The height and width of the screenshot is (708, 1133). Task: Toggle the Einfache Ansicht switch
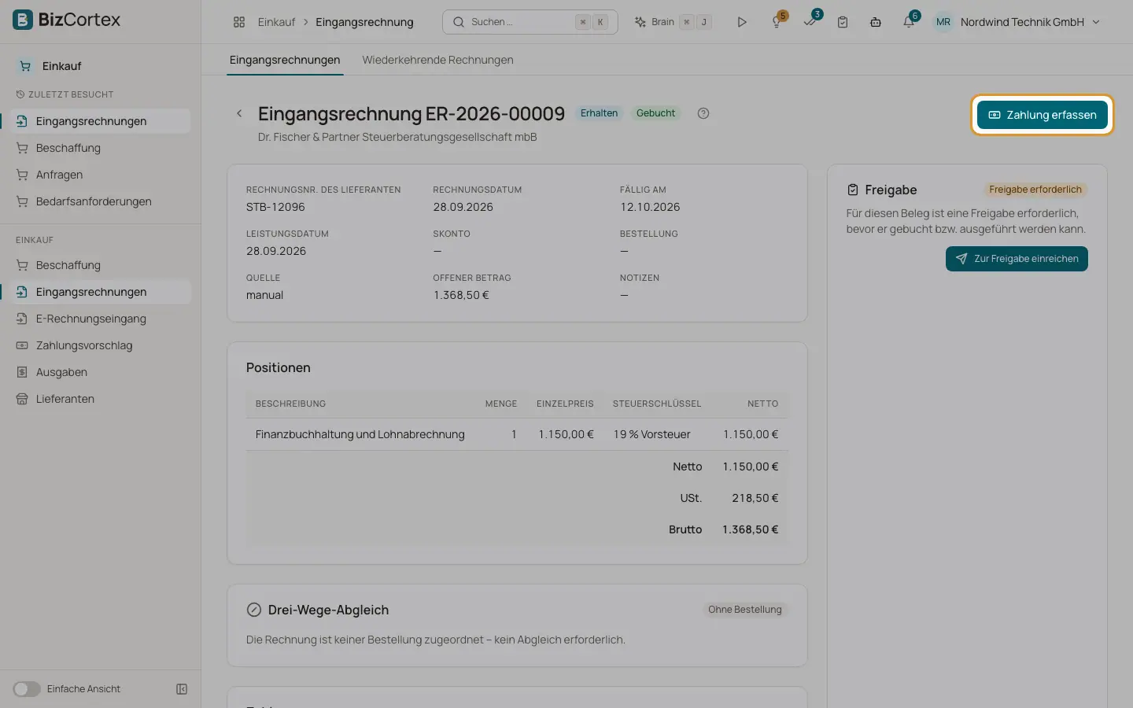[x=26, y=689]
